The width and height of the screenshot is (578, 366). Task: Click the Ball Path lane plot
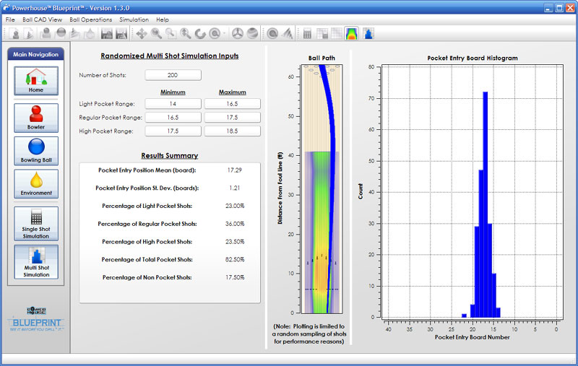[x=322, y=189]
